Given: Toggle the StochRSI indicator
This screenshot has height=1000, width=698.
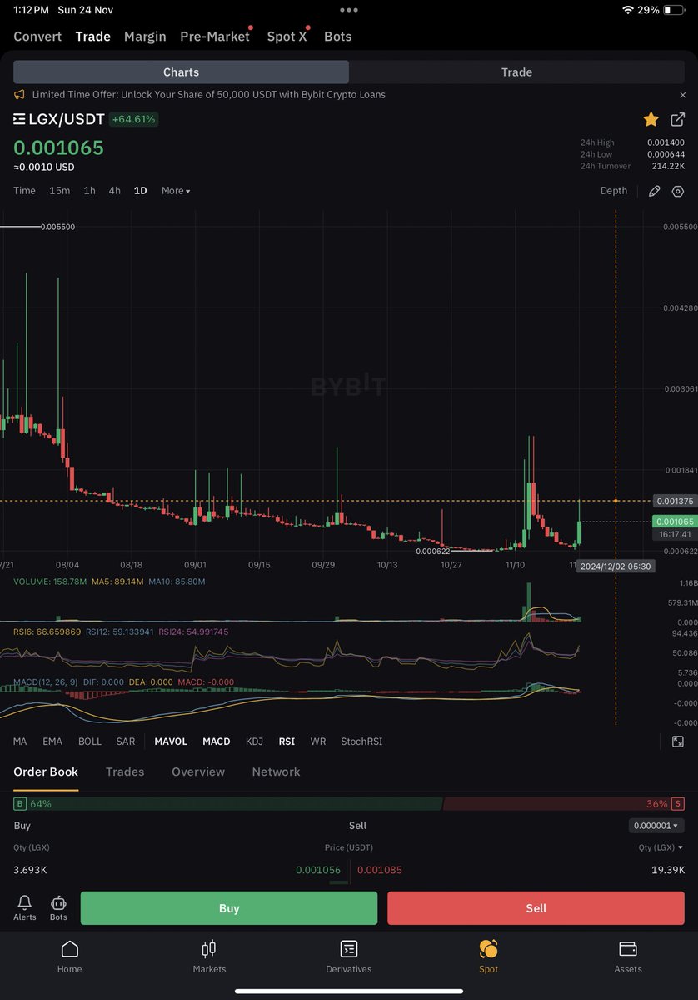Looking at the screenshot, I should [361, 742].
